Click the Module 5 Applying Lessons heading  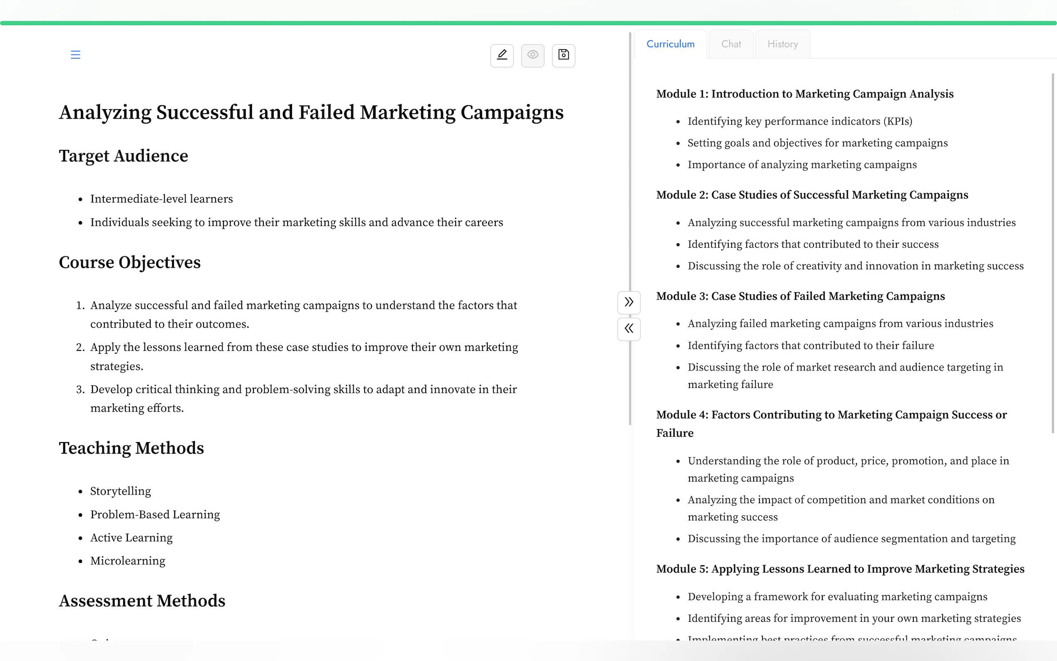(x=840, y=569)
